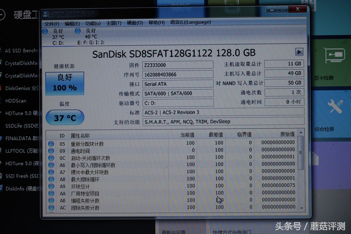Open SSDLife entry in background list
This screenshot has width=351, height=234.
pyautogui.click(x=22, y=126)
